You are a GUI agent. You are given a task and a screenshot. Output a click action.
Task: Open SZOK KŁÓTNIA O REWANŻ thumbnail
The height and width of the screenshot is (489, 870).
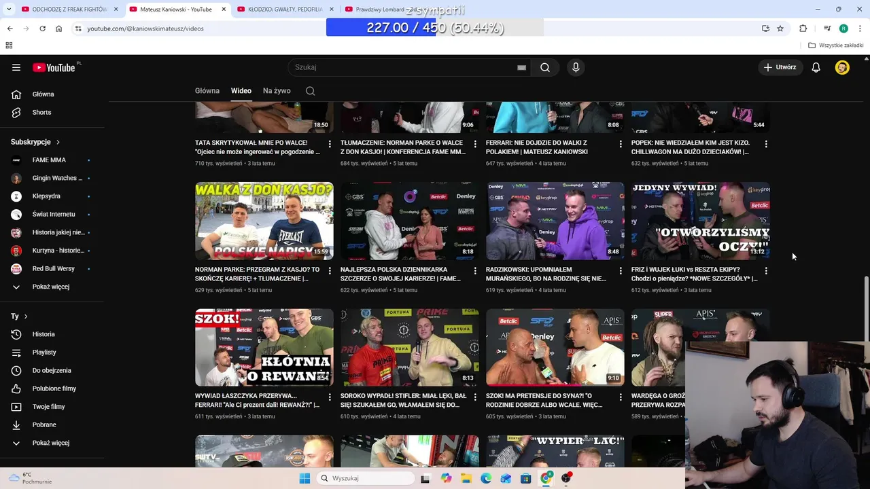click(x=264, y=348)
